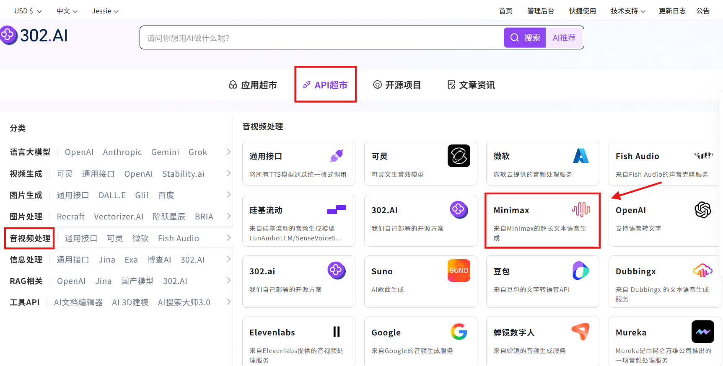Expand the 图片生成 row chevron

point(228,194)
